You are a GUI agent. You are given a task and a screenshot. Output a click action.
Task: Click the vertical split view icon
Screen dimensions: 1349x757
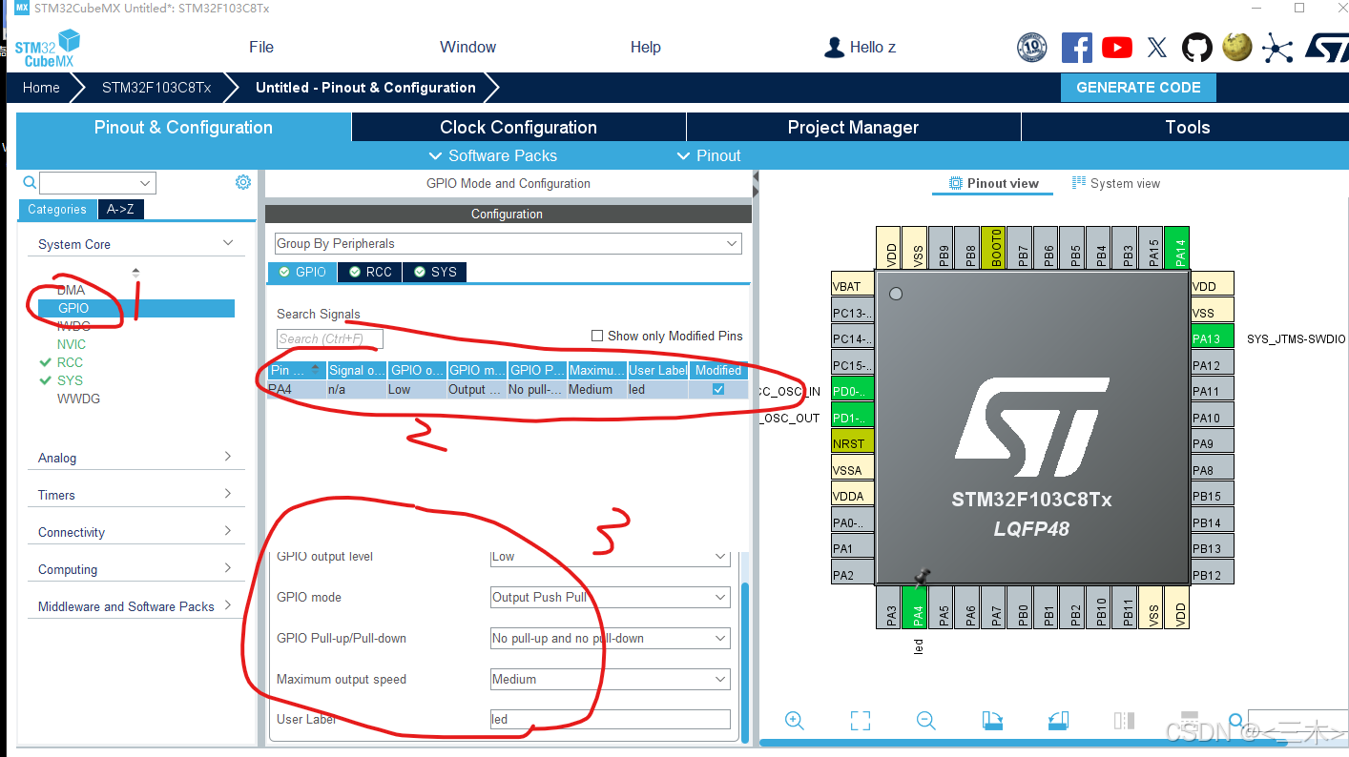pyautogui.click(x=1124, y=721)
